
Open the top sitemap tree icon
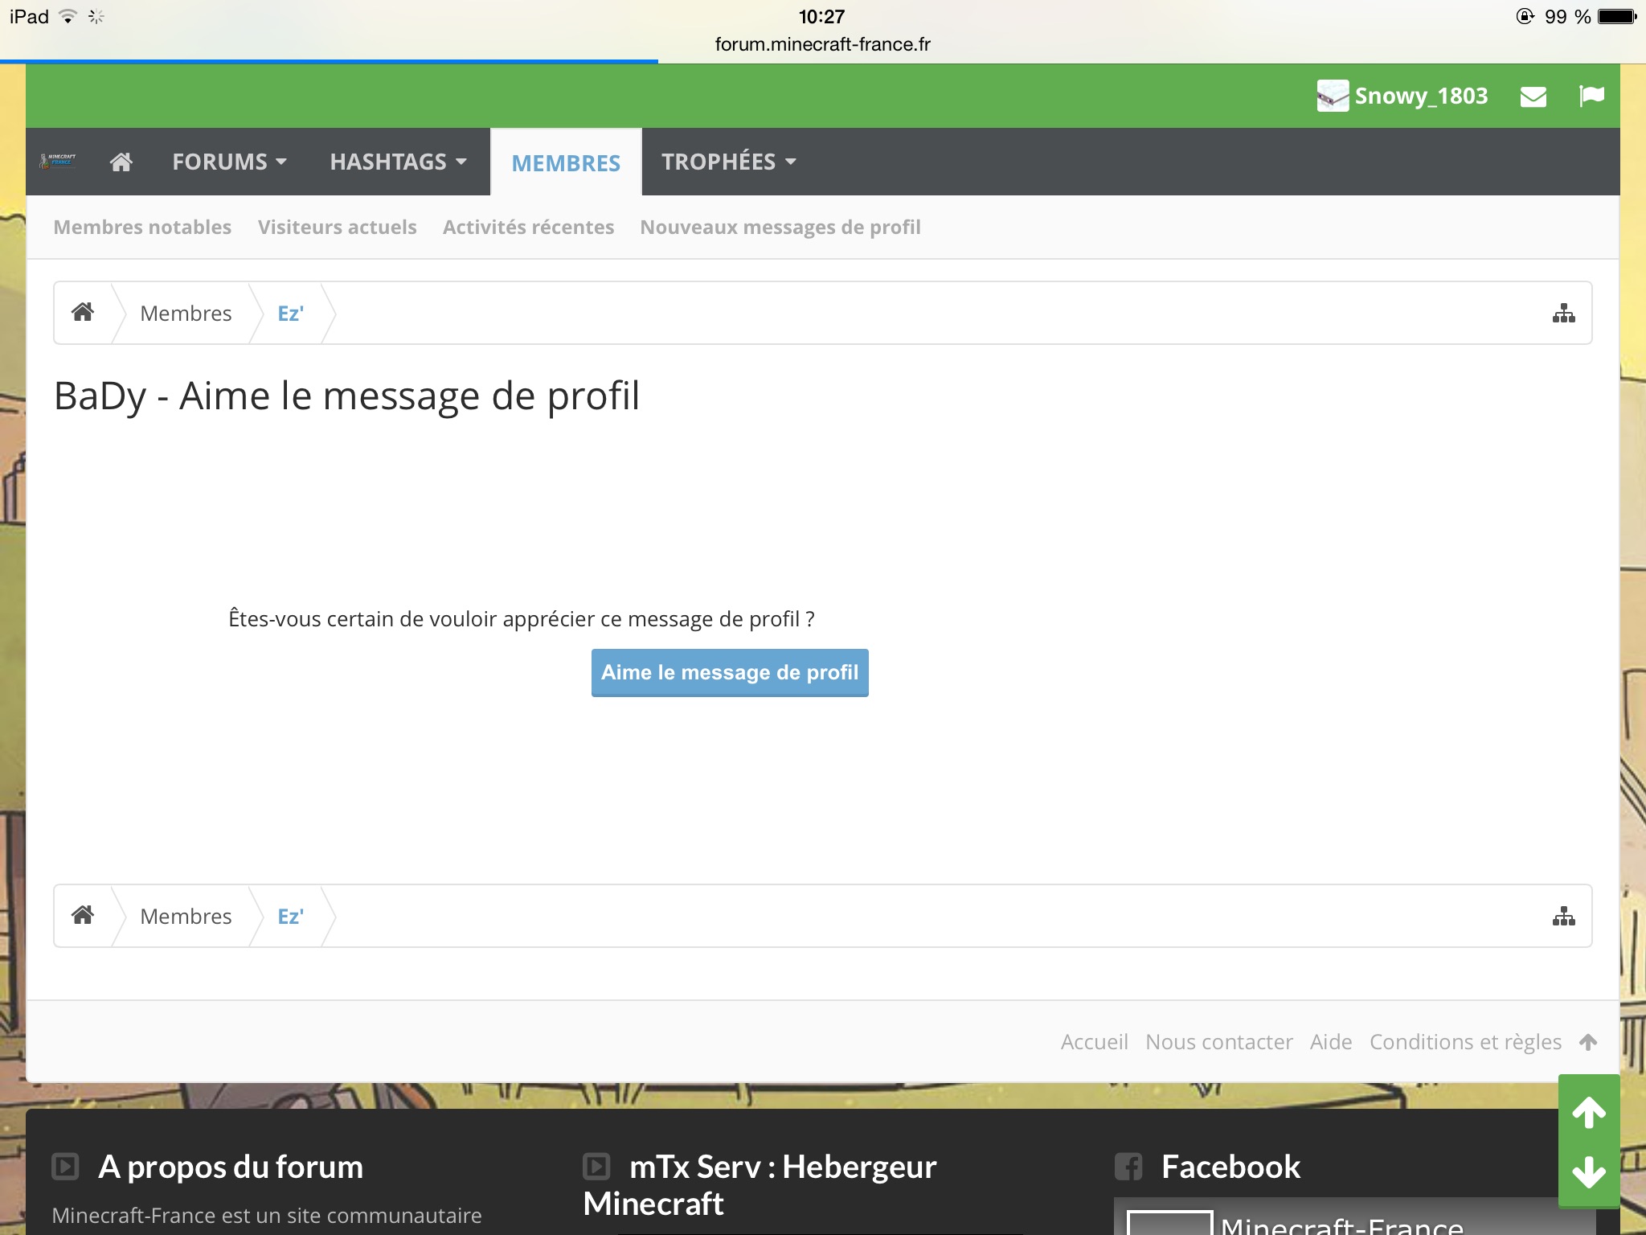[1563, 313]
